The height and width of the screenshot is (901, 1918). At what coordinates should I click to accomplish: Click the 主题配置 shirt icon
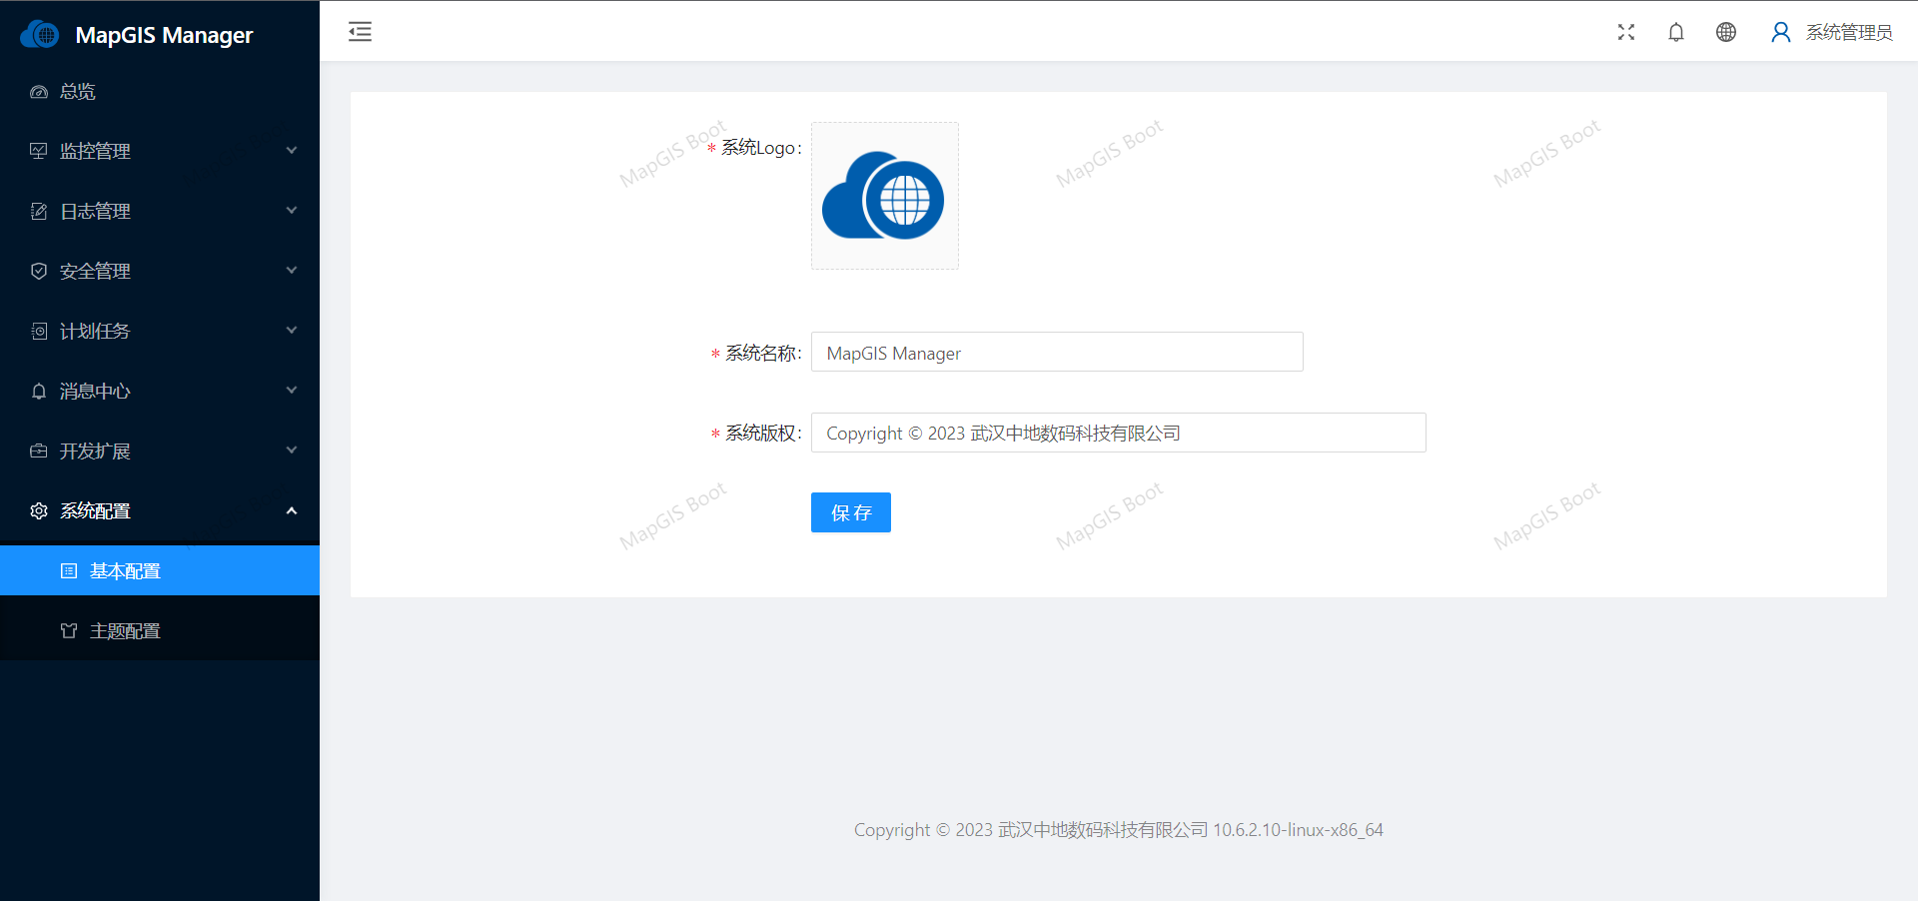click(69, 630)
